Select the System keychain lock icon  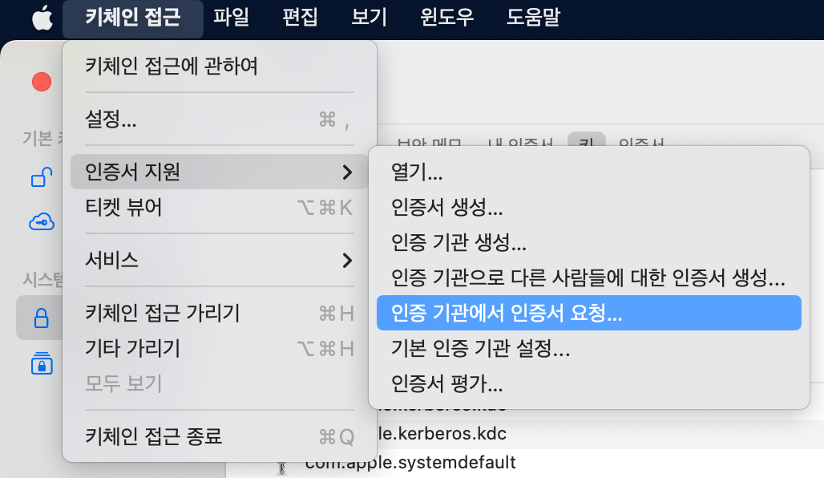click(41, 318)
